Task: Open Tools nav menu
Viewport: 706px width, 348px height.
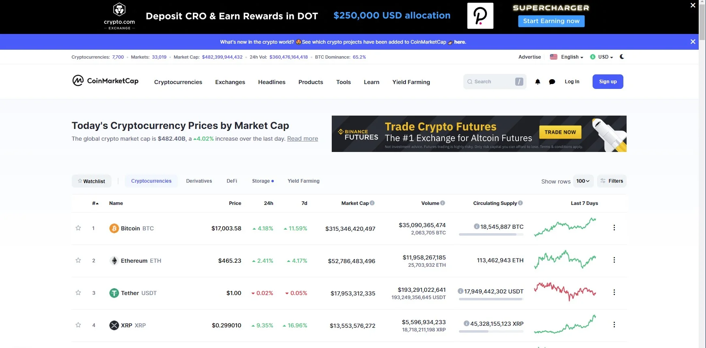Action: tap(343, 82)
